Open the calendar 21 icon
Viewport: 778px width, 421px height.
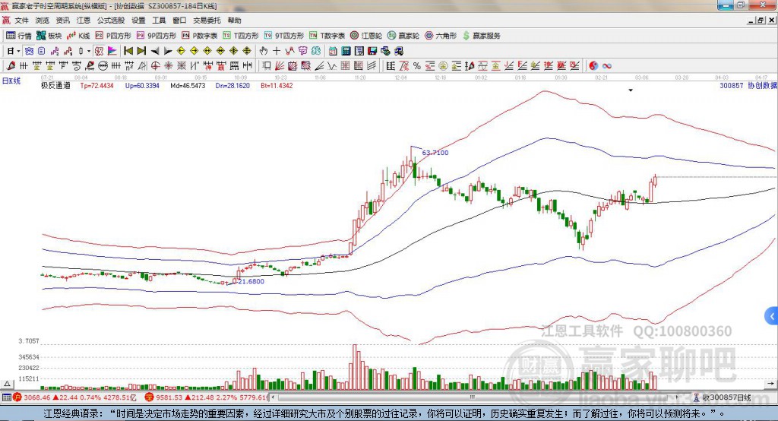(x=333, y=51)
